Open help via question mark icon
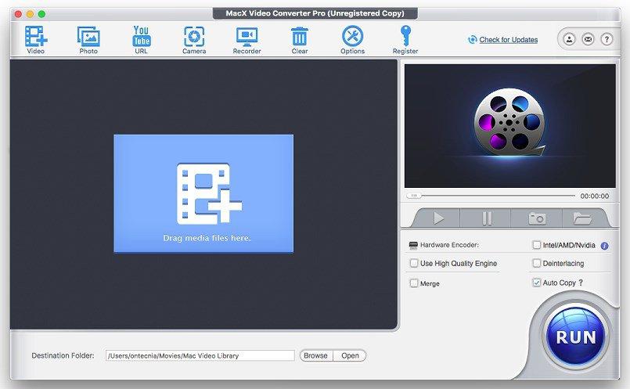This screenshot has height=389, width=630. [x=607, y=39]
